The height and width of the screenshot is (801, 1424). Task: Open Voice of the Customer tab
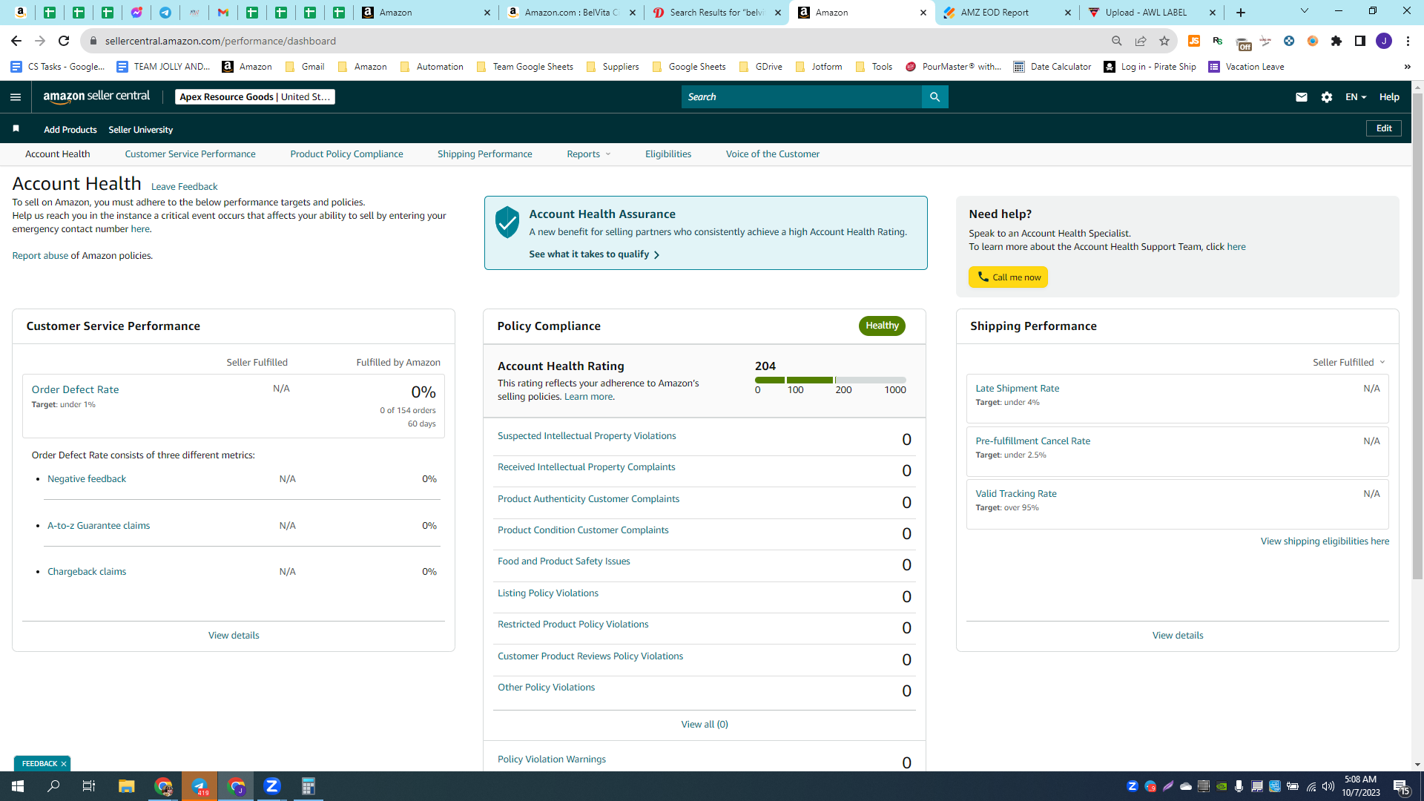point(772,154)
